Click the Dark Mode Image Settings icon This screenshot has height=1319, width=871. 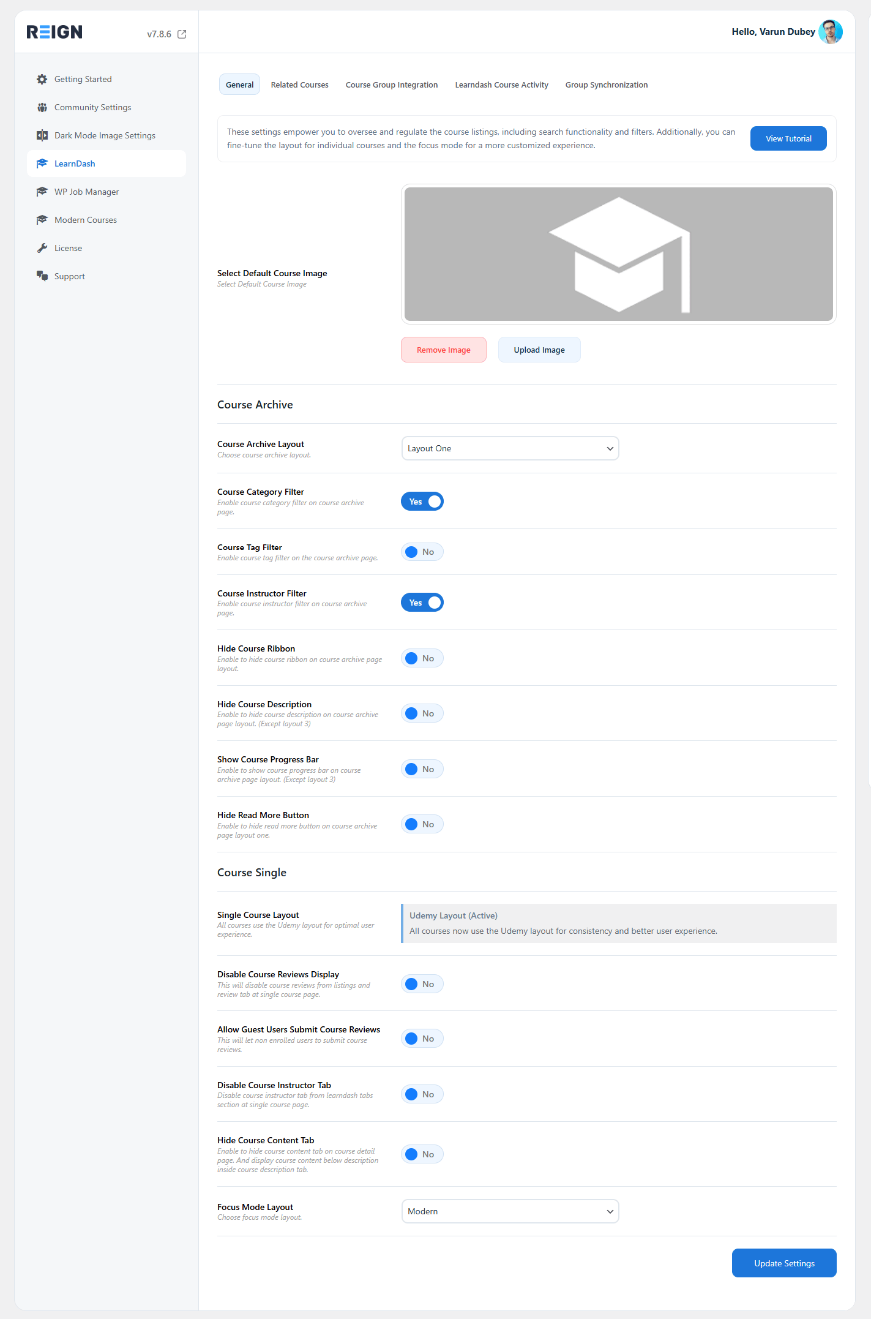coord(42,135)
